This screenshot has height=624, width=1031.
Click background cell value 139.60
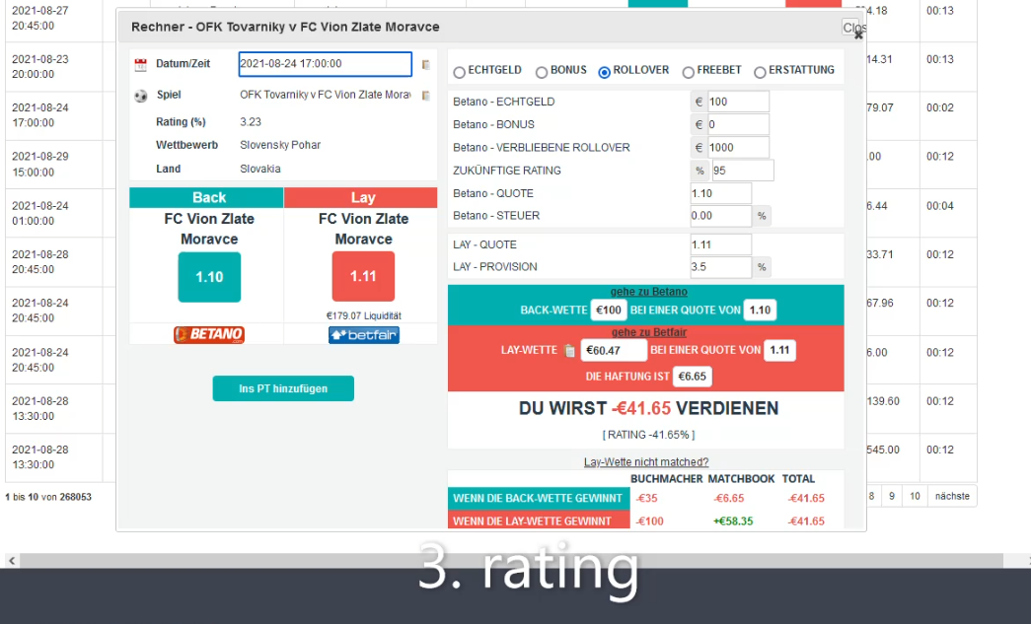click(x=883, y=401)
